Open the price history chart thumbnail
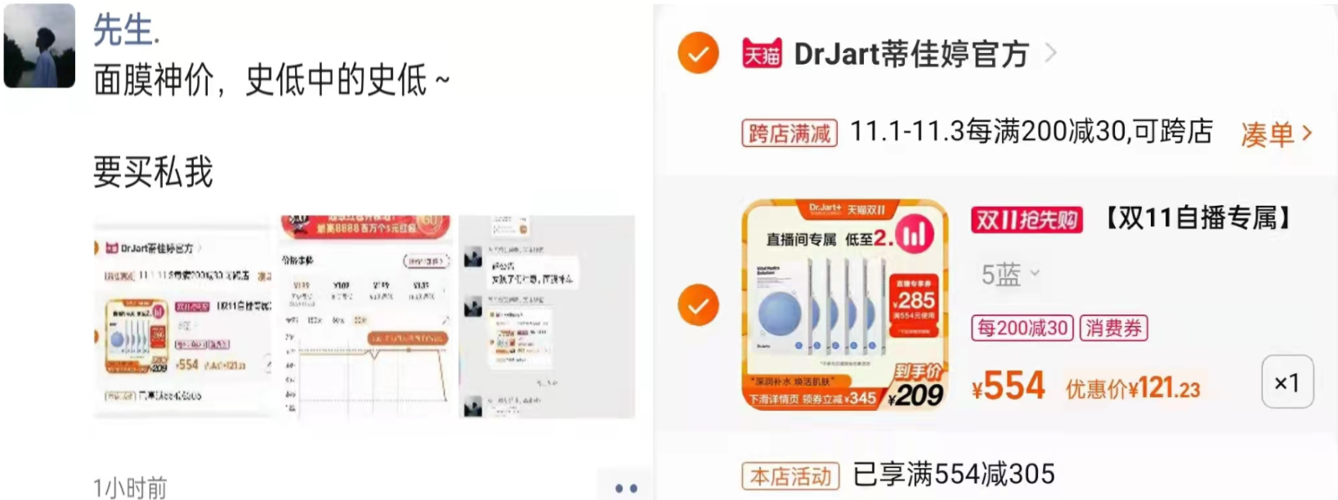1338x500 pixels. click(x=365, y=317)
